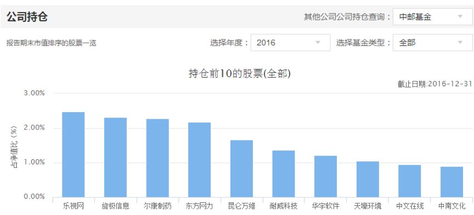Click the 3.00% y-axis value
474x215 pixels.
pos(34,93)
